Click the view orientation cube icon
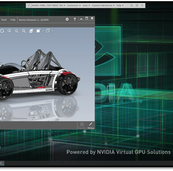This screenshot has width=173, height=171. pyautogui.click(x=48, y=31)
